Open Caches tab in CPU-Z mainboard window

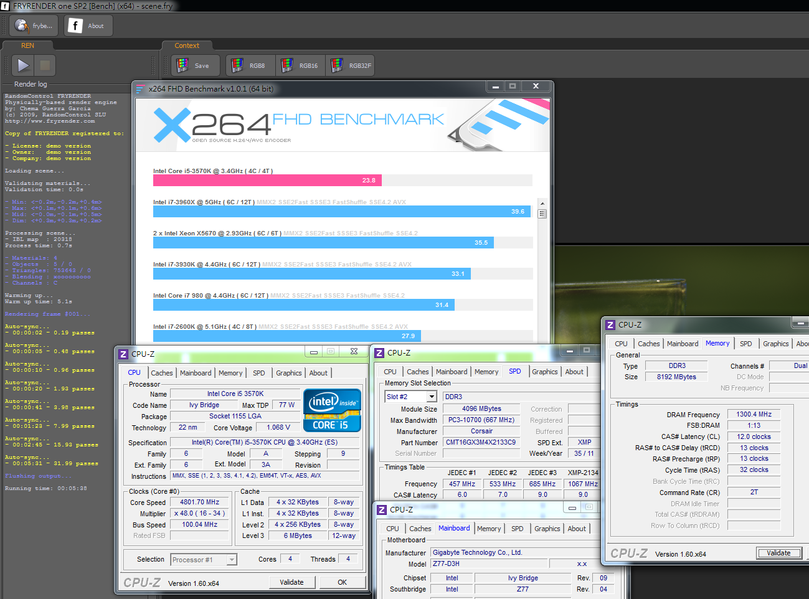click(420, 529)
